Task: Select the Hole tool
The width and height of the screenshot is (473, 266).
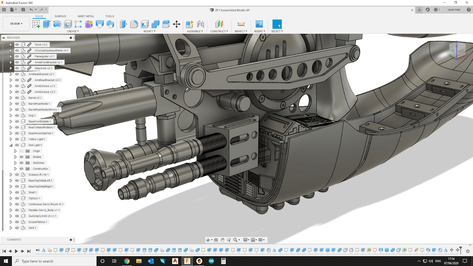Action: click(x=68, y=24)
